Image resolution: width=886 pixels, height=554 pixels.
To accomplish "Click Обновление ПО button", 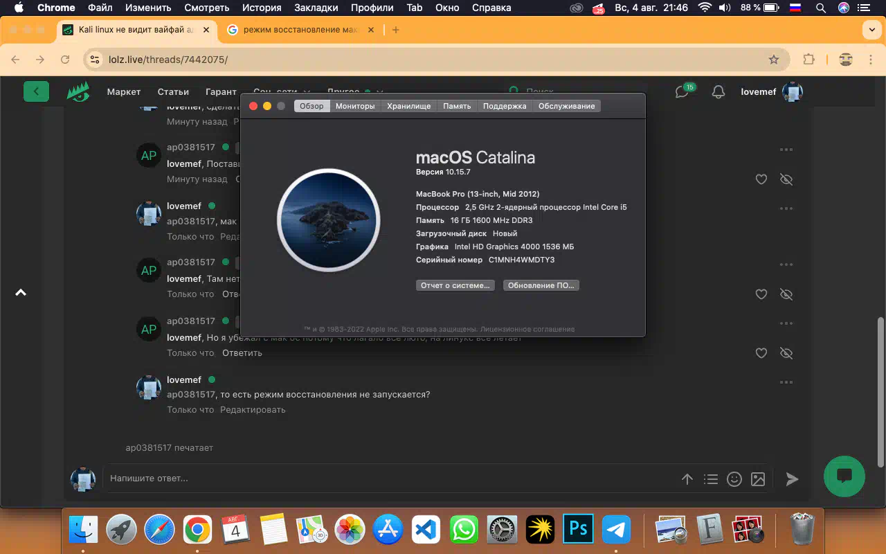I will [541, 285].
